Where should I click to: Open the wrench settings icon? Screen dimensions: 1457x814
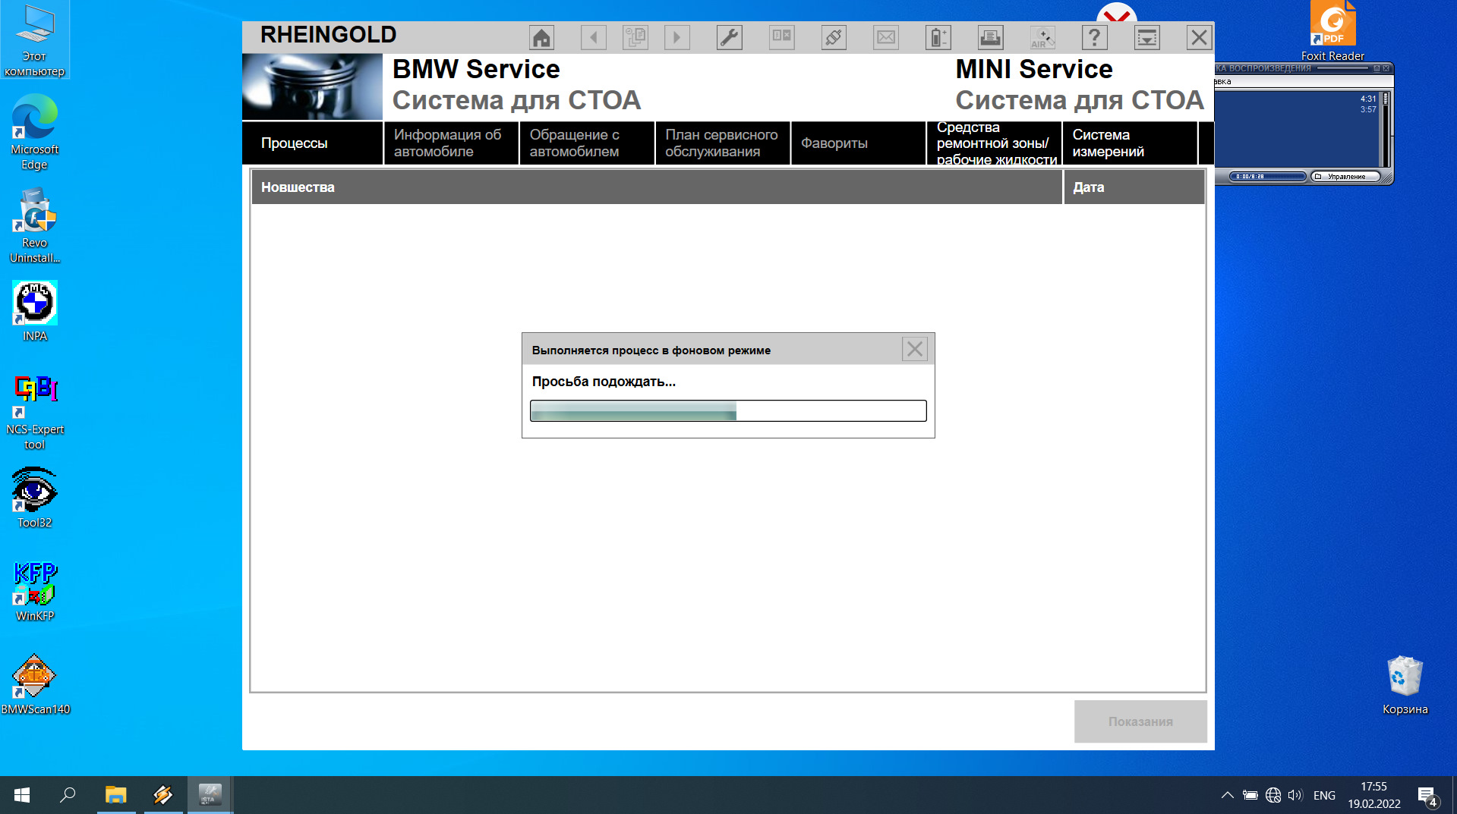730,37
